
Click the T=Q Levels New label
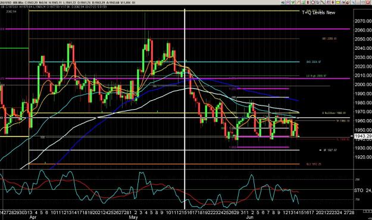click(318, 12)
